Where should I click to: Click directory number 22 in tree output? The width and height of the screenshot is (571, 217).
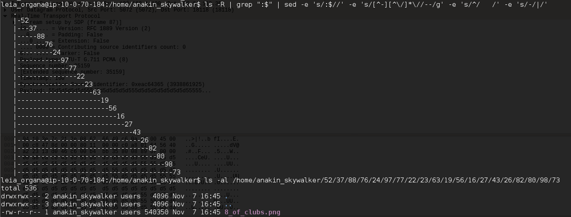point(81,76)
